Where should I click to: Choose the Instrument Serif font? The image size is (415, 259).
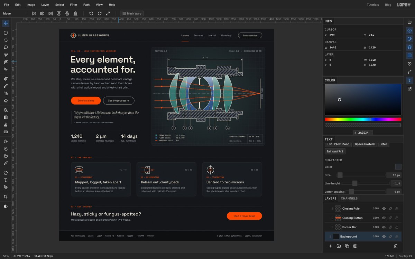335,151
